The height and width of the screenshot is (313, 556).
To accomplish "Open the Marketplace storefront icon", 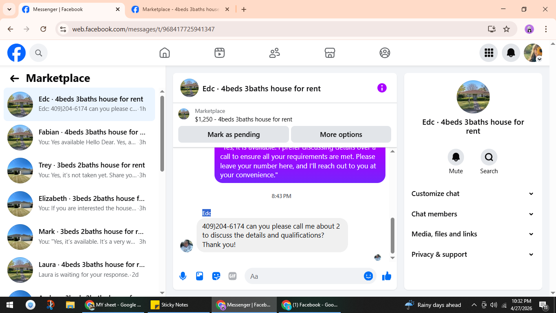I will click(330, 53).
